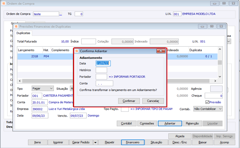Click the Data field showing 09/06/23
The width and height of the screenshot is (240, 148).
click(x=40, y=116)
